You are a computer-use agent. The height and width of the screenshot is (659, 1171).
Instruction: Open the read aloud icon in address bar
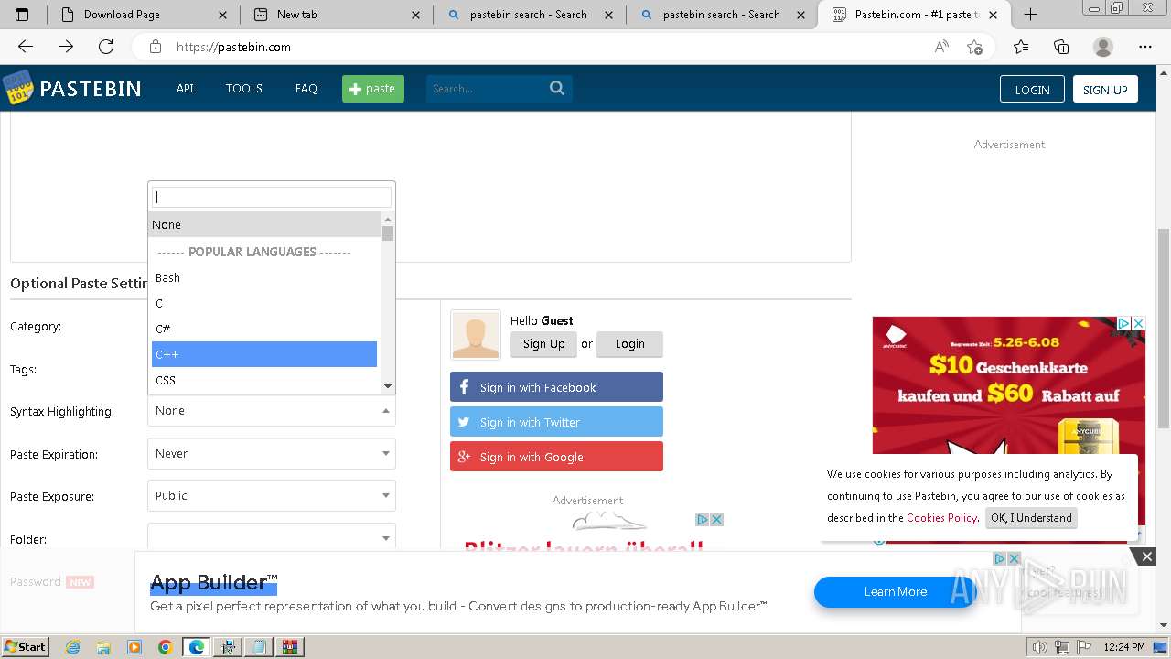tap(941, 47)
